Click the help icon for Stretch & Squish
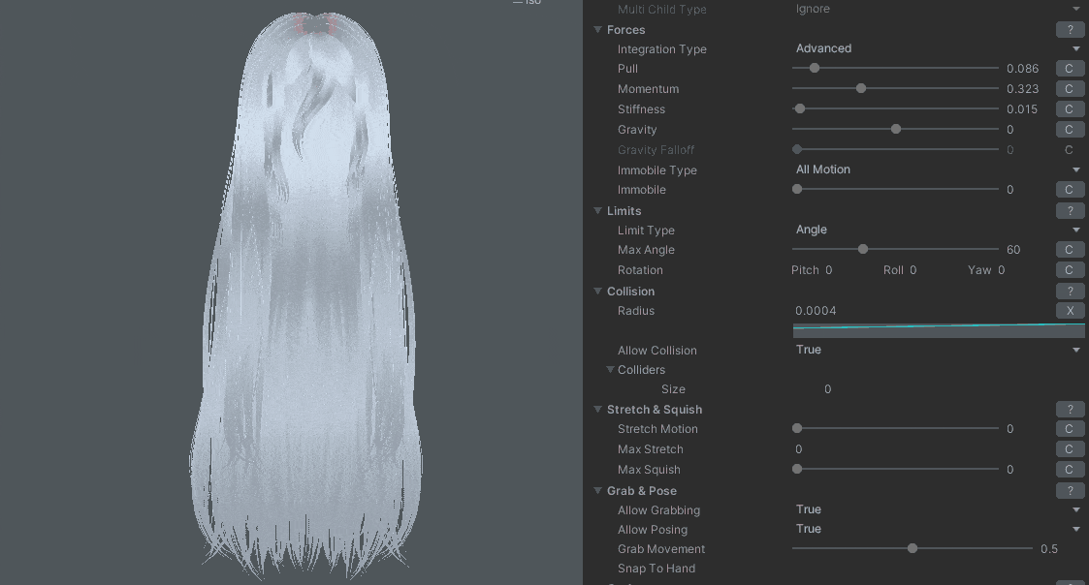The height and width of the screenshot is (585, 1089). tap(1070, 410)
